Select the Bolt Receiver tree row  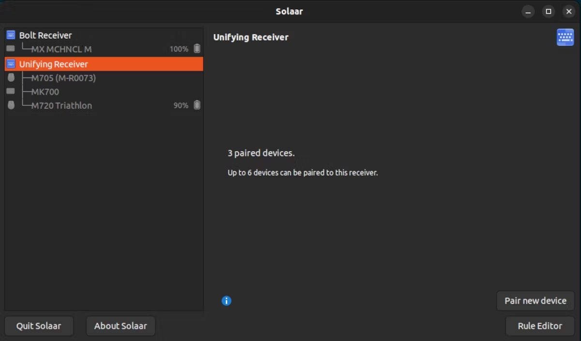click(x=104, y=35)
